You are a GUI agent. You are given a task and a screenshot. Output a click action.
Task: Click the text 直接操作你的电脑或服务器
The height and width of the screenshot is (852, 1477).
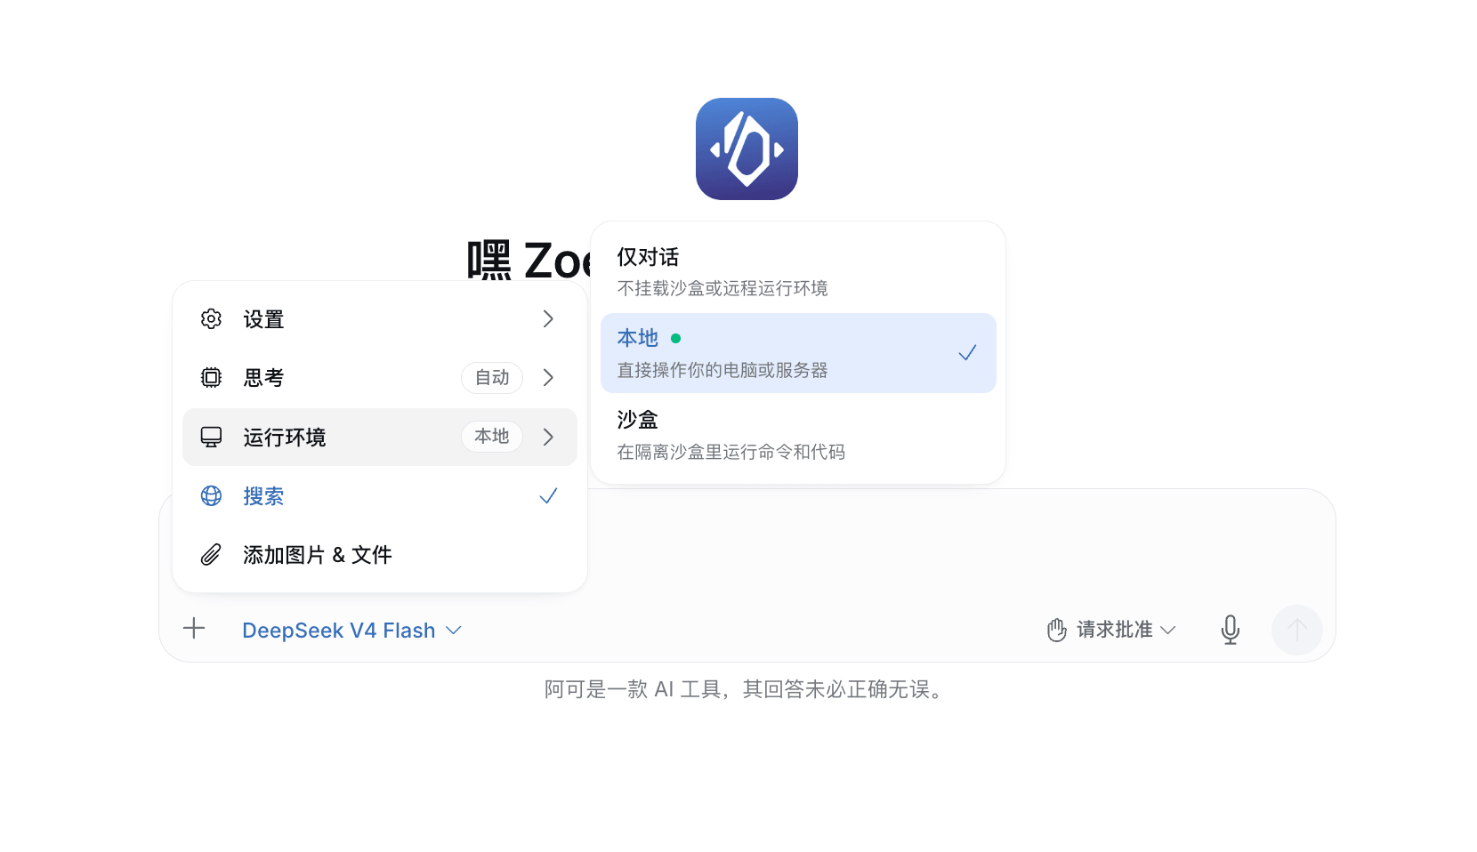pos(722,370)
